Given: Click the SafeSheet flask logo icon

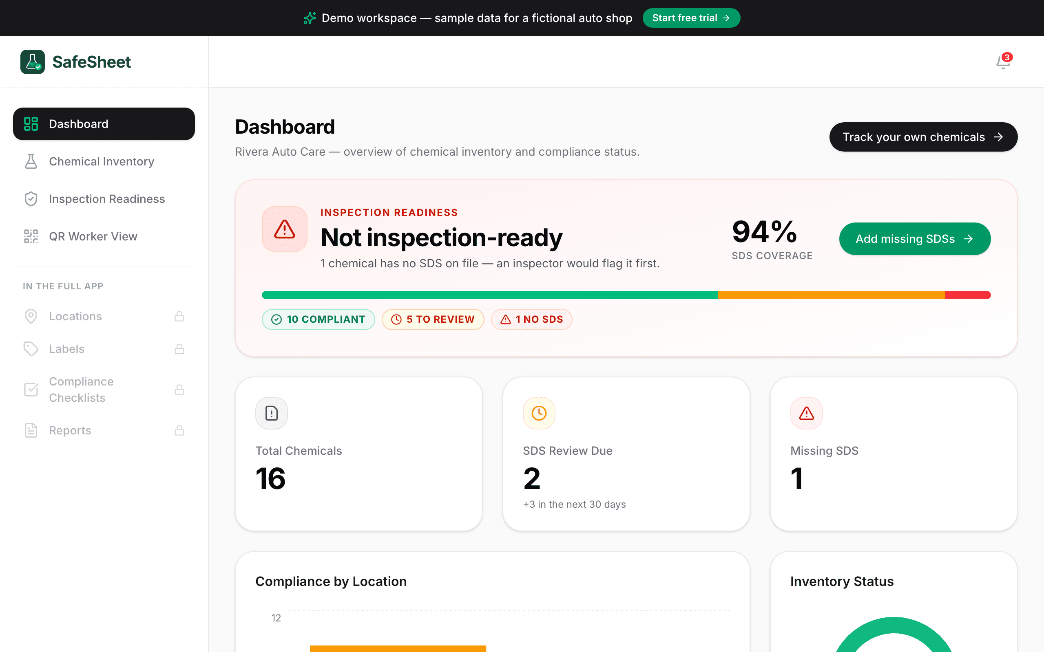Looking at the screenshot, I should click(32, 62).
